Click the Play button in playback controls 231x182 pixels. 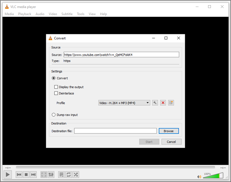(x=8, y=174)
